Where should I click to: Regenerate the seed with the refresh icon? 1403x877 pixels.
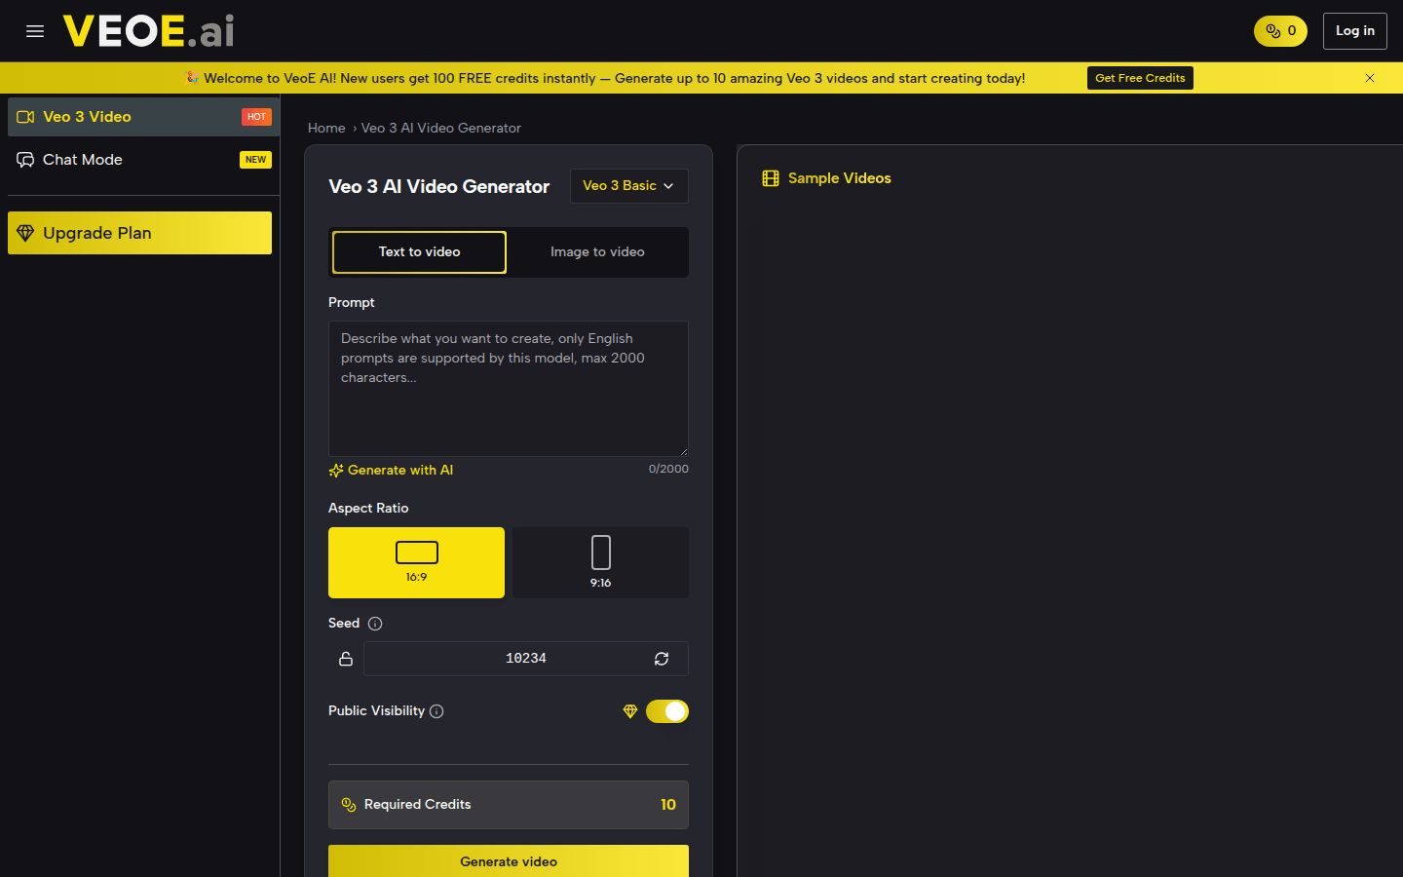pos(662,659)
